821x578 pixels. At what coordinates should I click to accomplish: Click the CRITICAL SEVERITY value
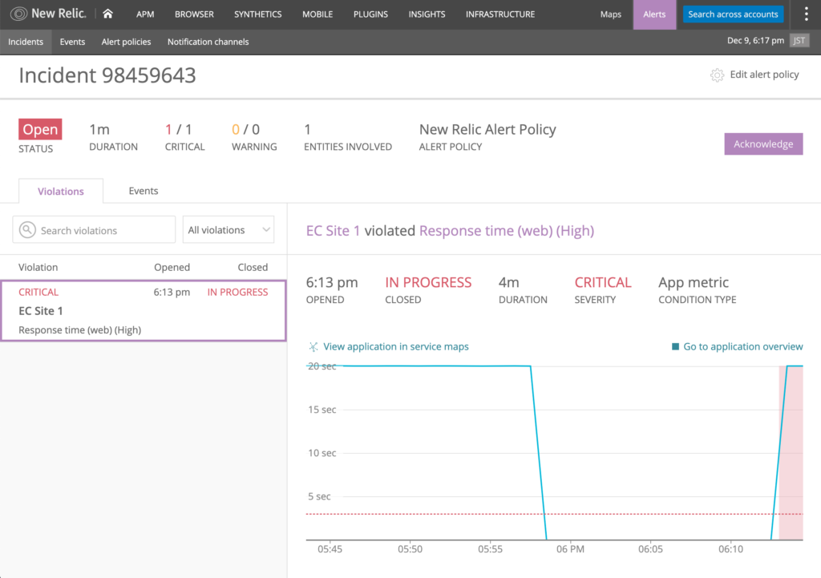pyautogui.click(x=603, y=282)
